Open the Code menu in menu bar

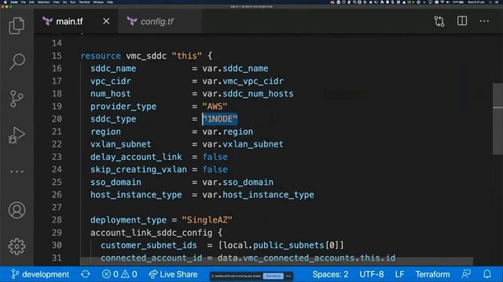point(14,2)
